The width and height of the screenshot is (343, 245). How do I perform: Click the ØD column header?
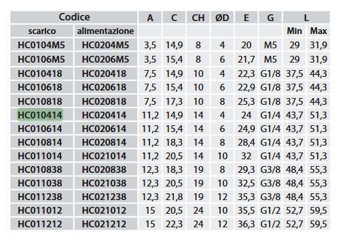(222, 18)
